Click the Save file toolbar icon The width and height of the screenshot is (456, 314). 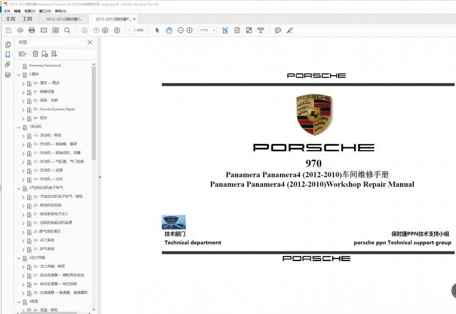pos(9,30)
